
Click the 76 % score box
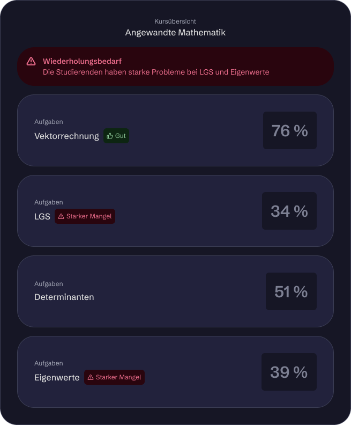289,130
